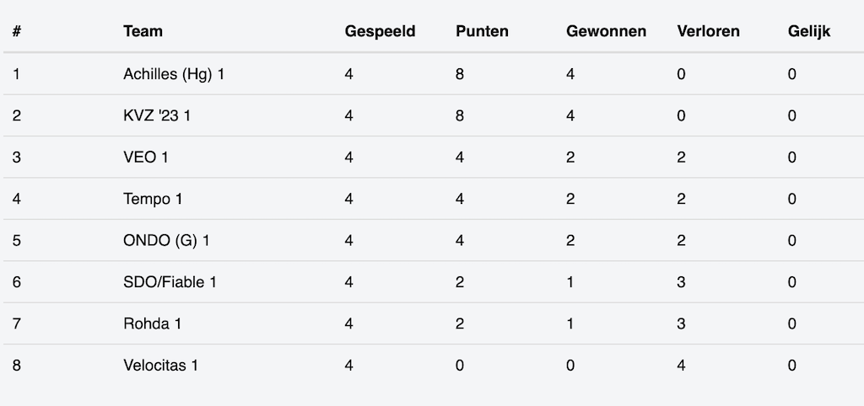Click the Rohda 1 team name
Image resolution: width=864 pixels, height=406 pixels.
pyautogui.click(x=152, y=324)
